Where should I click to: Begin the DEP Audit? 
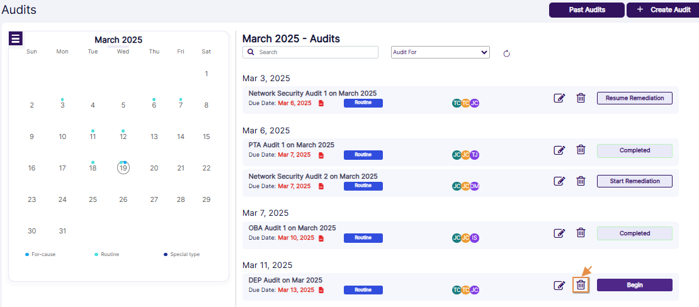point(634,285)
